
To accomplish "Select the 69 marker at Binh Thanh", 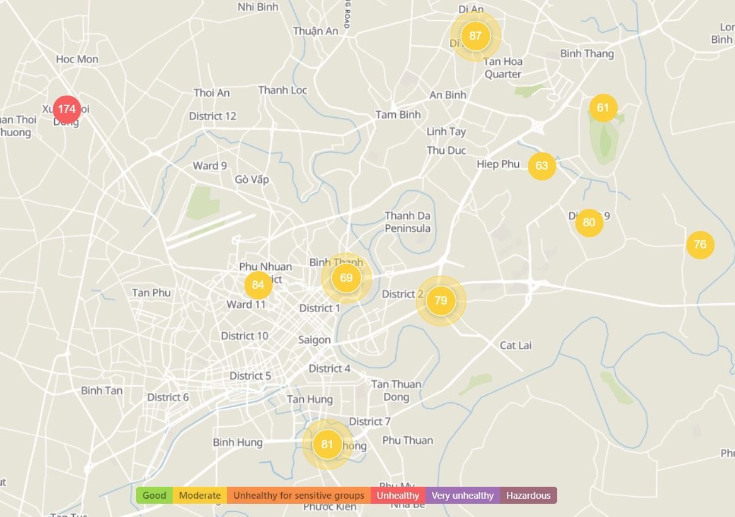I will [346, 278].
